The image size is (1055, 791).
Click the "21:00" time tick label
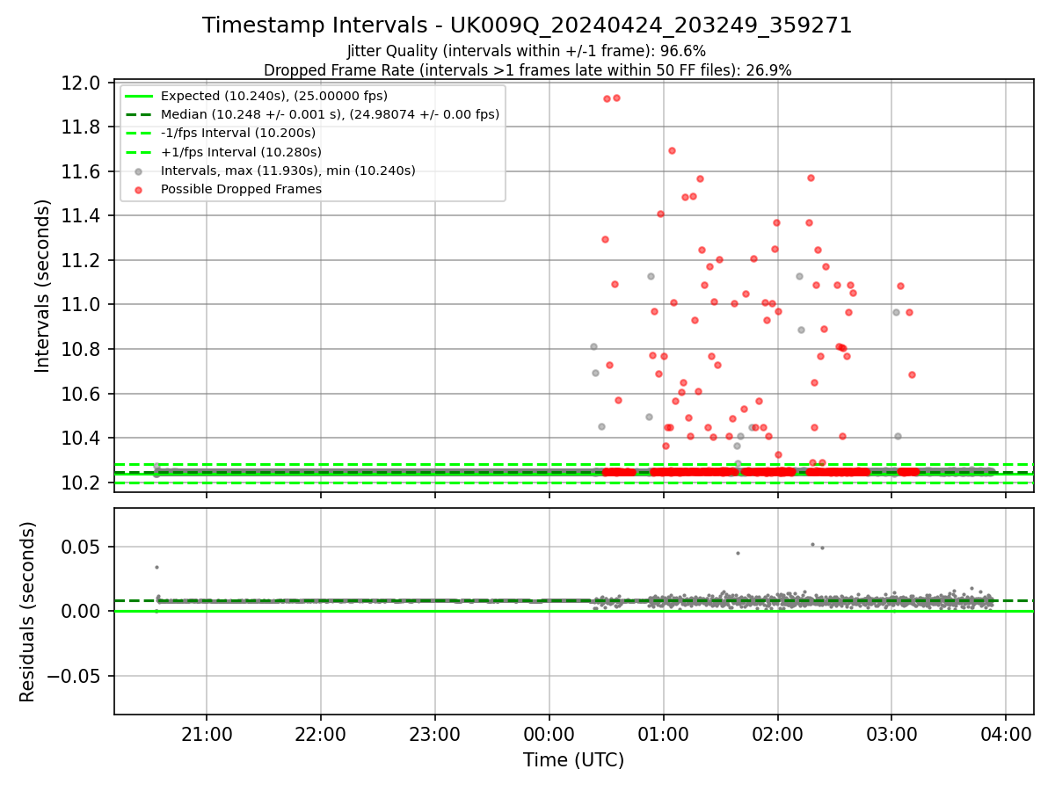pos(207,734)
